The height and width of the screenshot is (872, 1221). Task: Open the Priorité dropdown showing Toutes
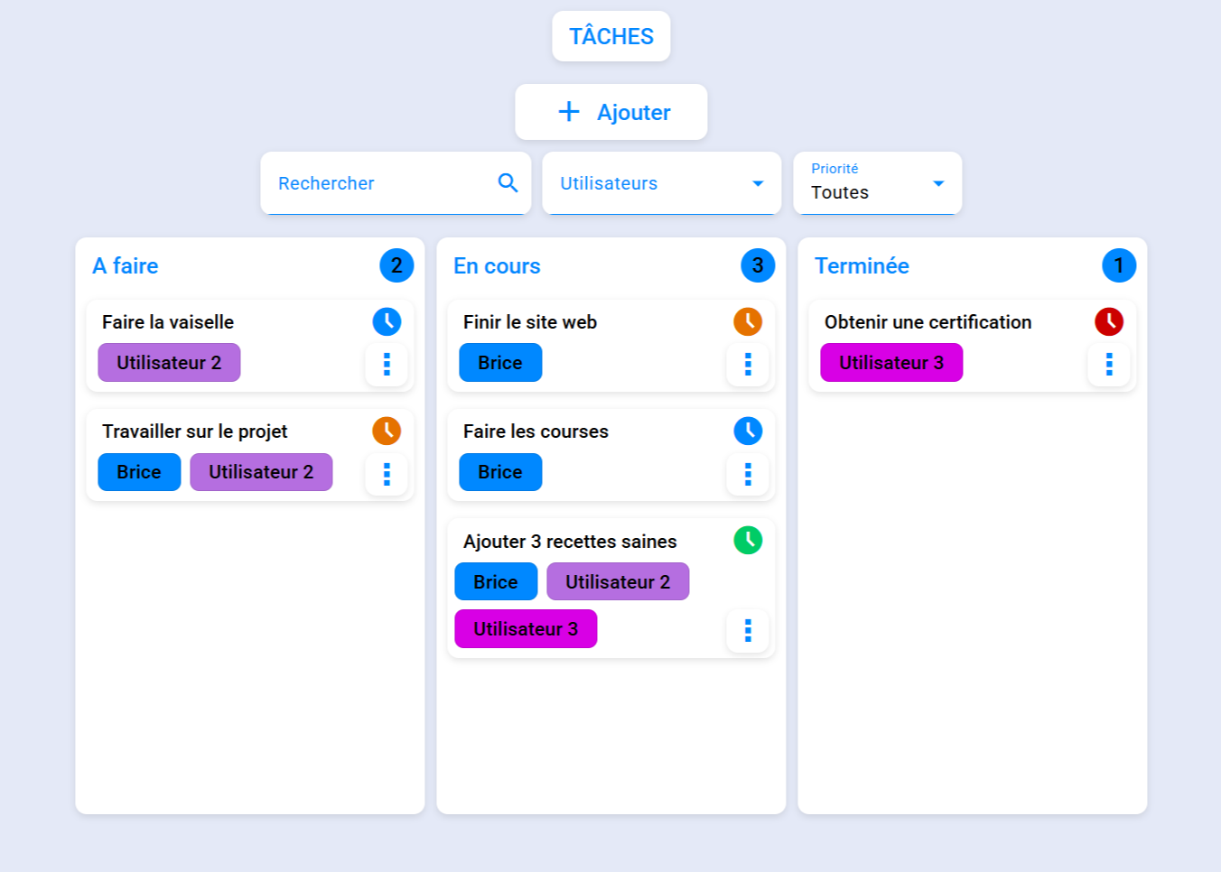[877, 183]
